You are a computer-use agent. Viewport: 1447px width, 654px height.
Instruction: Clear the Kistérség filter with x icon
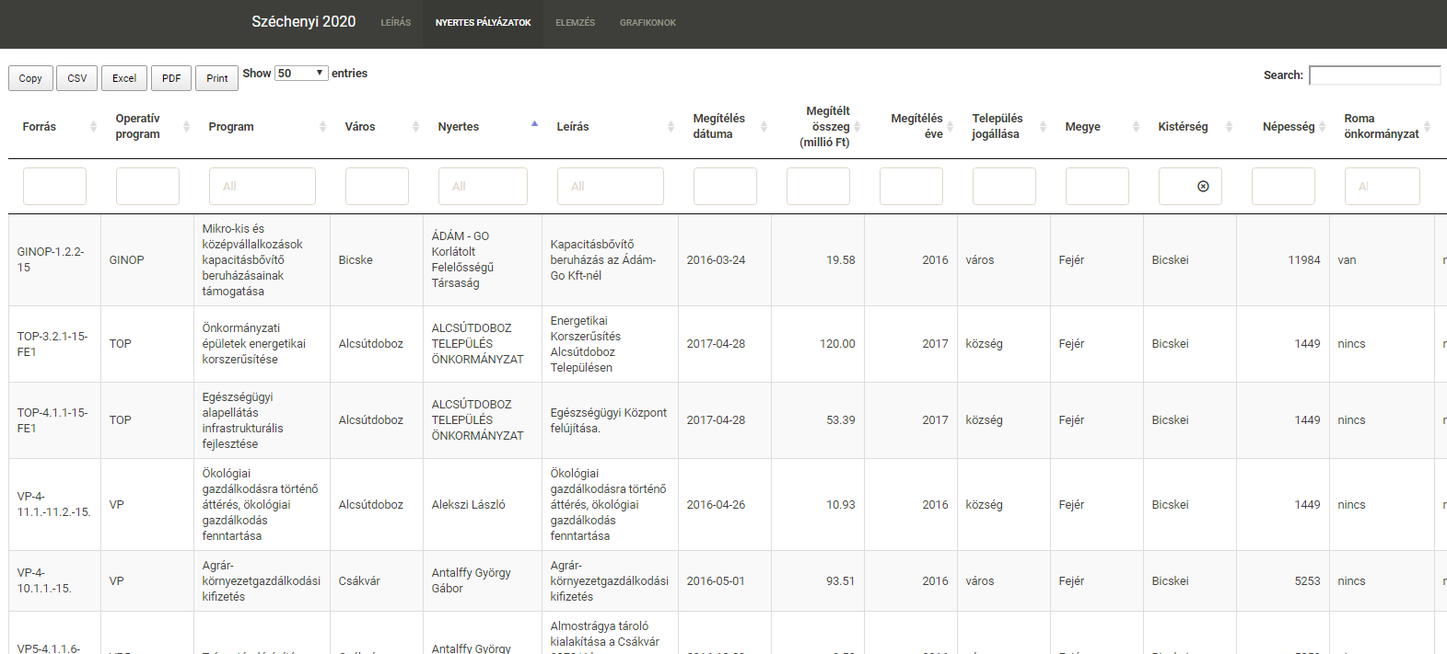coord(1203,187)
